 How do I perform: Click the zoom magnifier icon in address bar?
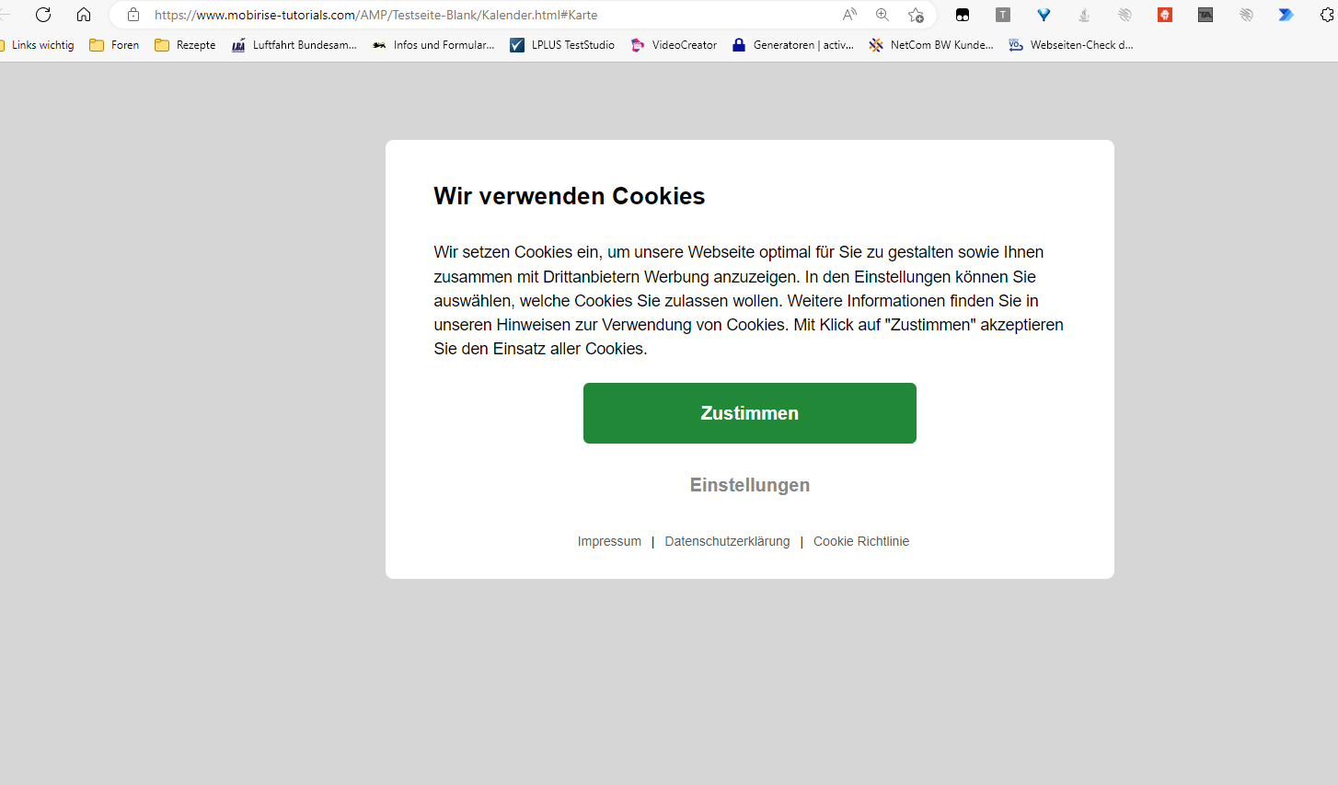click(x=882, y=15)
